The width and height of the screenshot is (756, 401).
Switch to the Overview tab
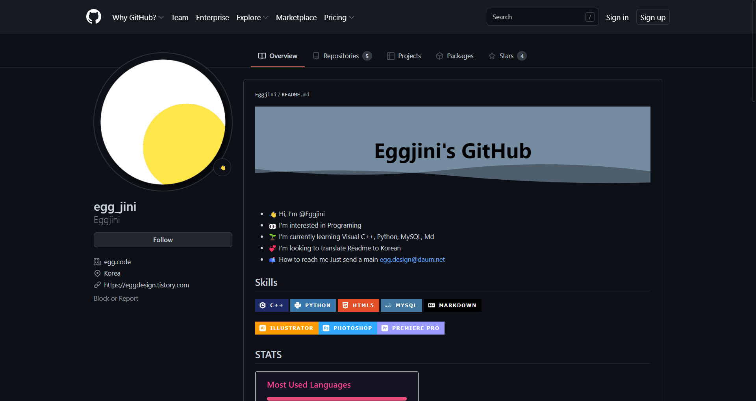point(278,56)
